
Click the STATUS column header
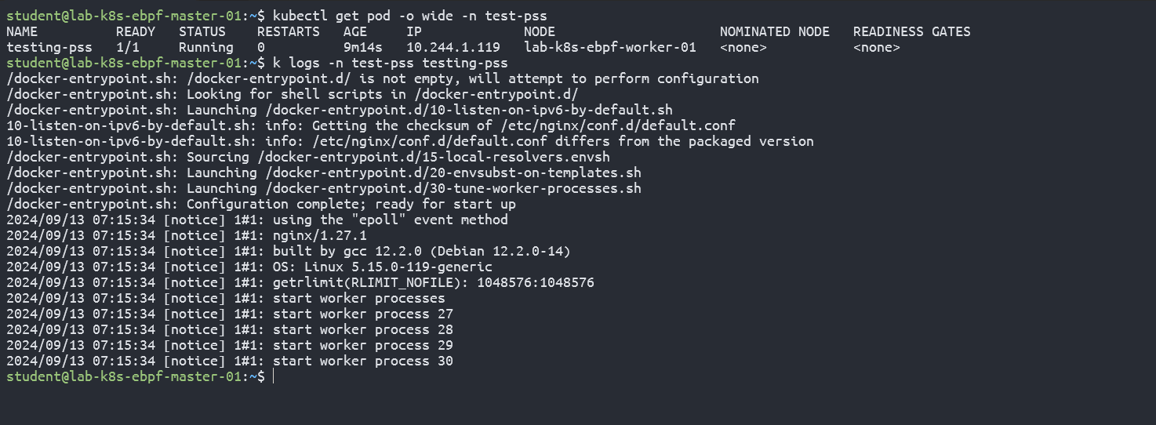click(x=202, y=32)
